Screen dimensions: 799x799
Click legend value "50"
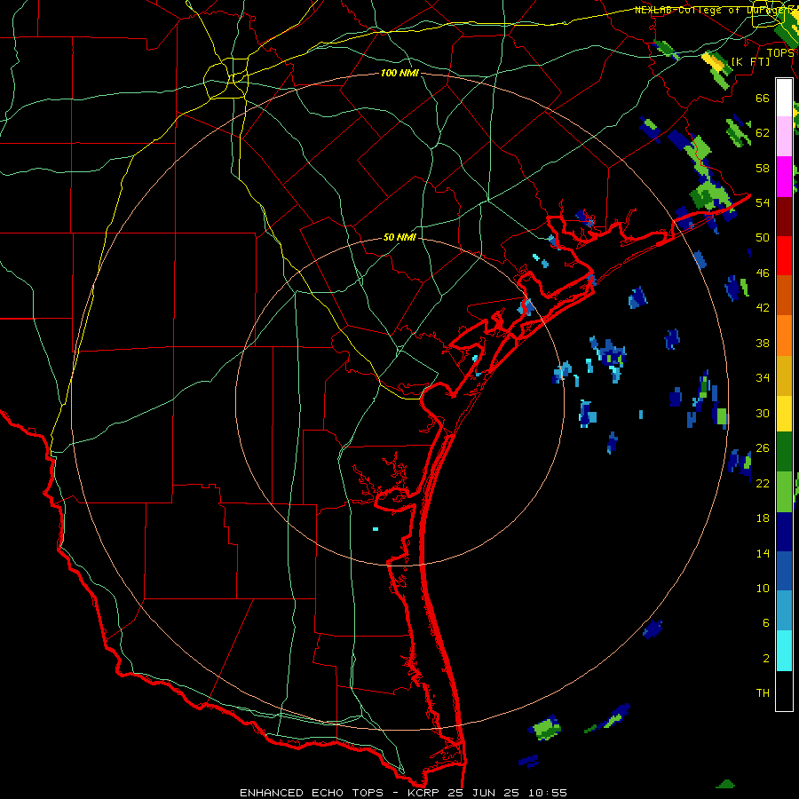(x=763, y=238)
